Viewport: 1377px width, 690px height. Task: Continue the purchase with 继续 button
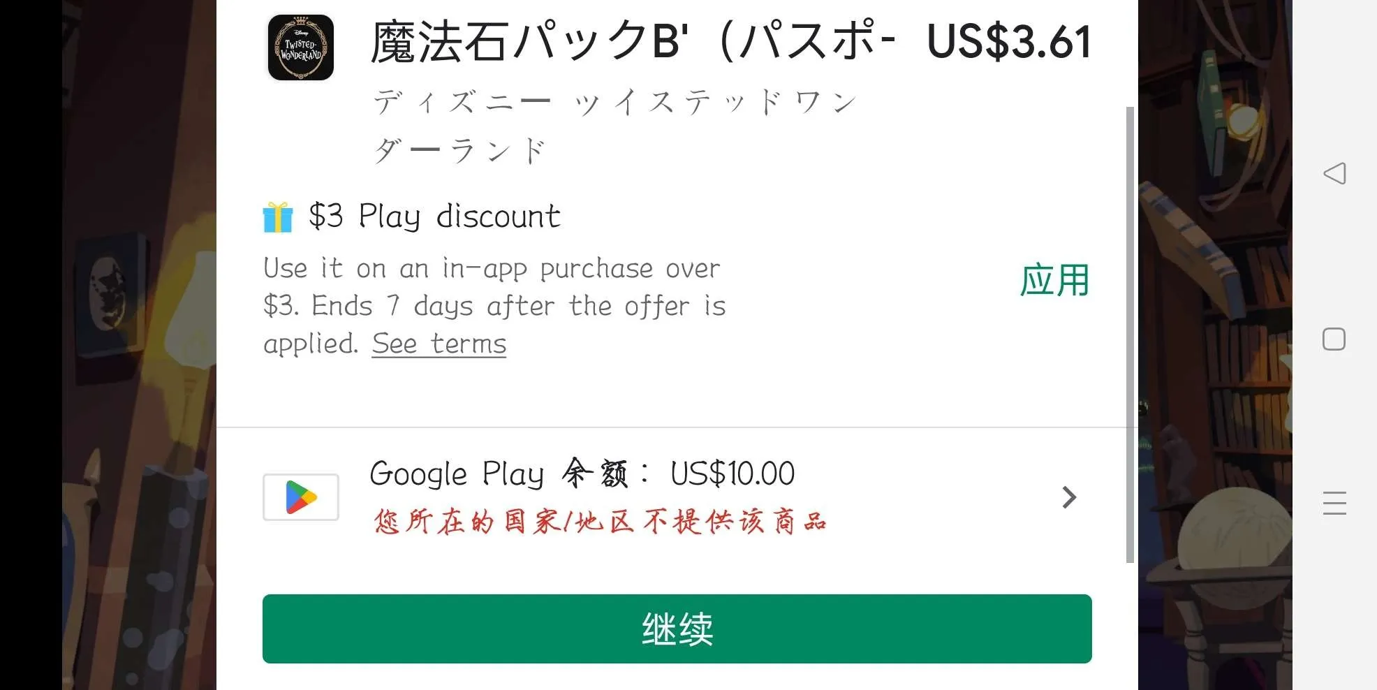pyautogui.click(x=677, y=629)
